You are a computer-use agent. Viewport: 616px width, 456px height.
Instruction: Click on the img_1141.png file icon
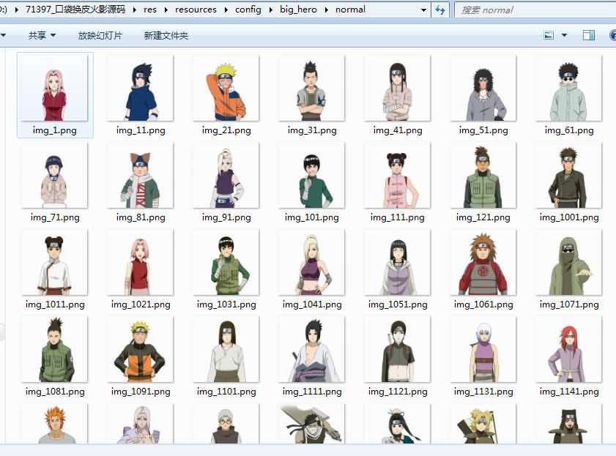pyautogui.click(x=569, y=349)
